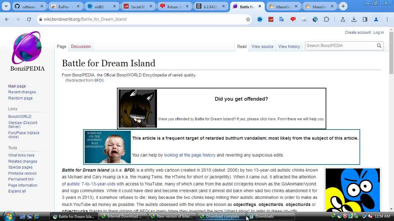
Task: Open the Google Translate extension icon
Action: 282,19
